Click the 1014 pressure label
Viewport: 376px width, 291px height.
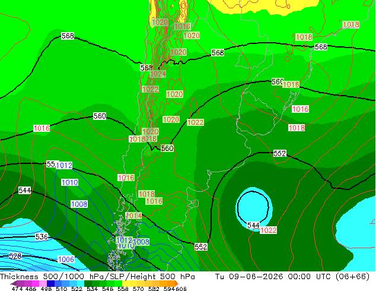(134, 216)
